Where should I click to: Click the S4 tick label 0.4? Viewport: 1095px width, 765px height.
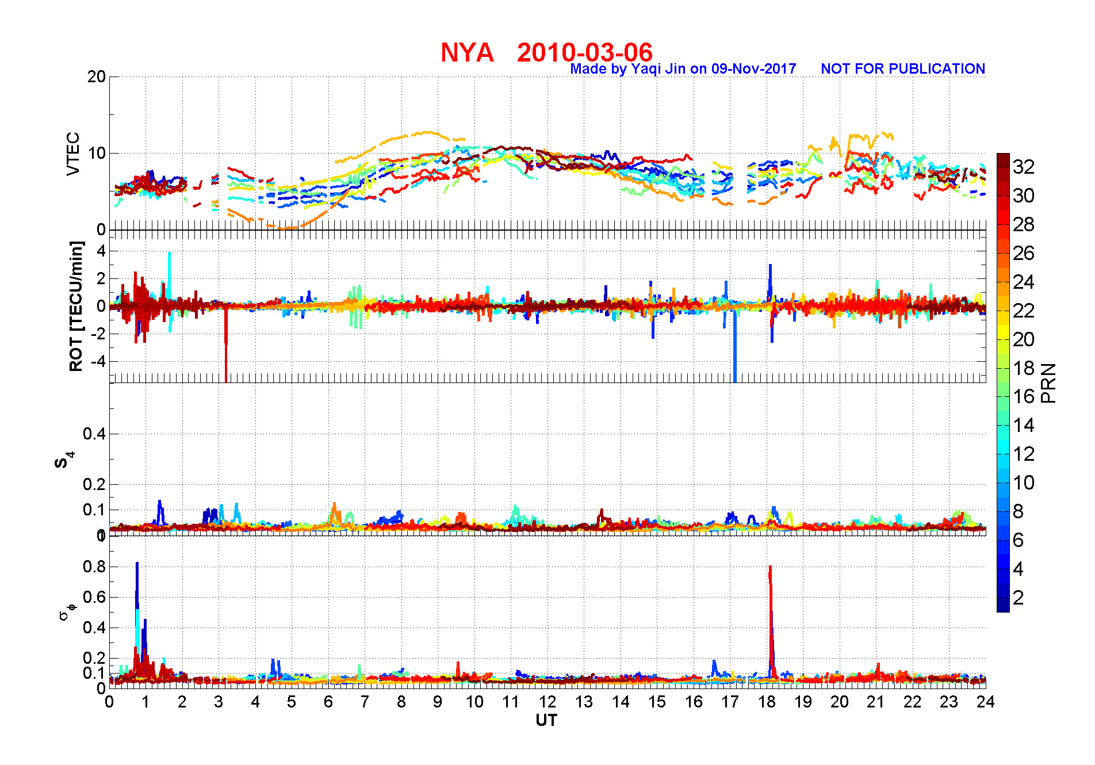(x=94, y=434)
